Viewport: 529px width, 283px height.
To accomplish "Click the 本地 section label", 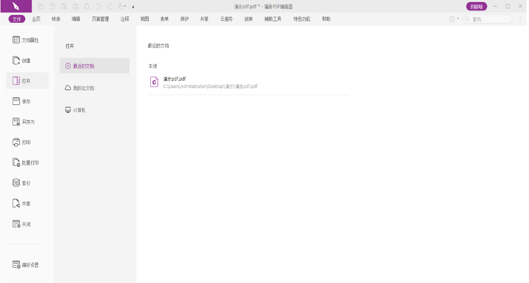I will [153, 66].
